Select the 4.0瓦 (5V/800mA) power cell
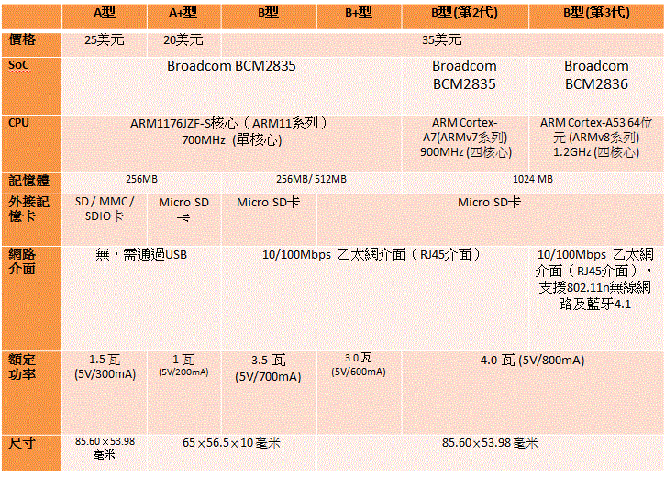 tap(533, 393)
